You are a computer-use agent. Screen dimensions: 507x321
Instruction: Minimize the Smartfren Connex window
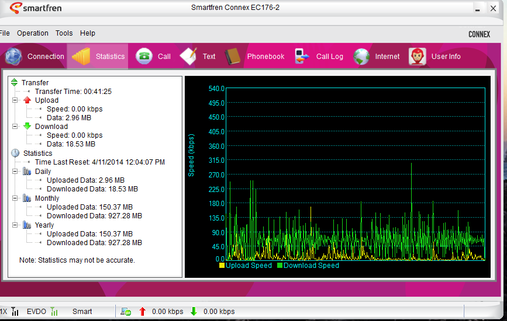click(477, 9)
